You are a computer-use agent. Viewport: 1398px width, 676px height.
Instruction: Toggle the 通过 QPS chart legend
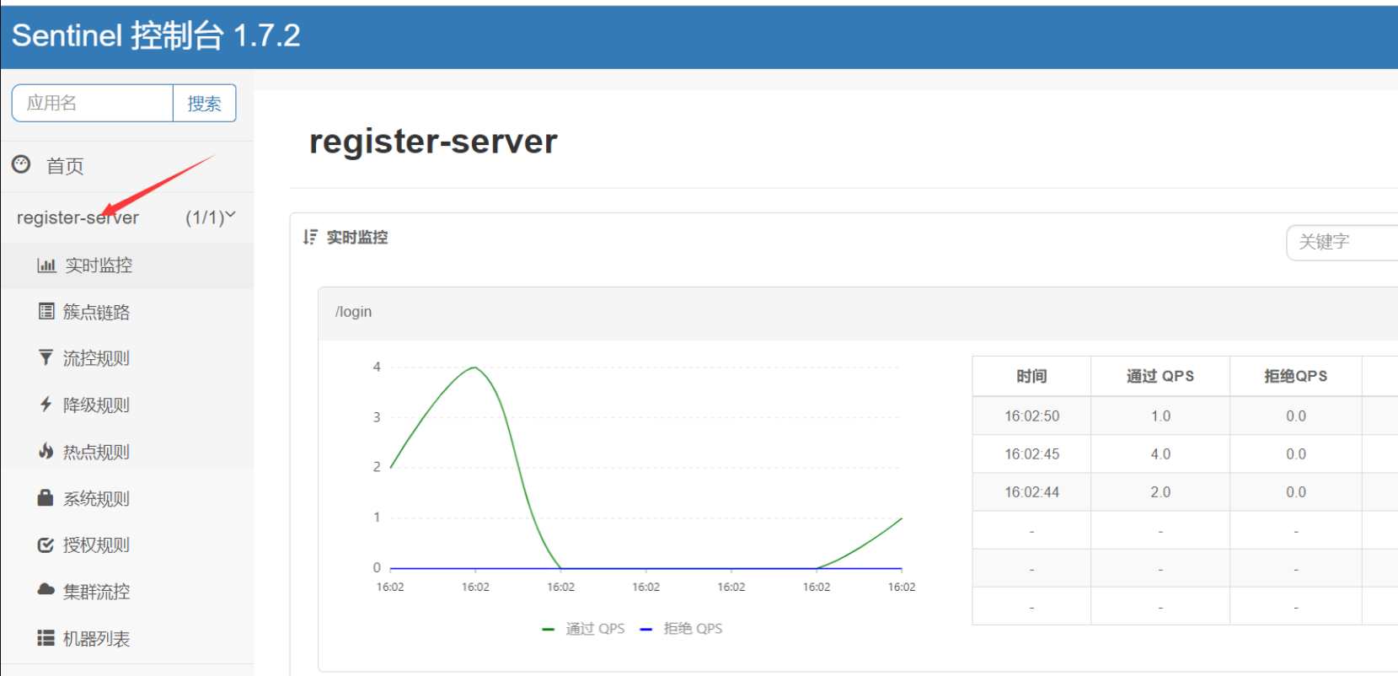coord(583,629)
